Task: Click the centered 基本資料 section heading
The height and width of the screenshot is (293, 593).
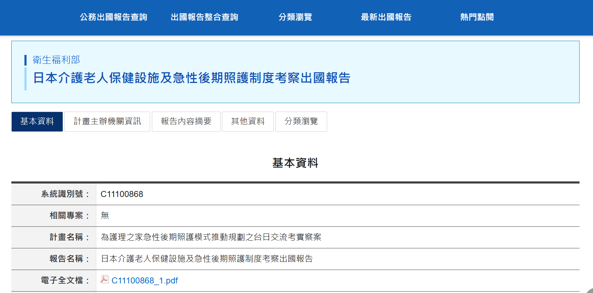Action: (x=295, y=163)
